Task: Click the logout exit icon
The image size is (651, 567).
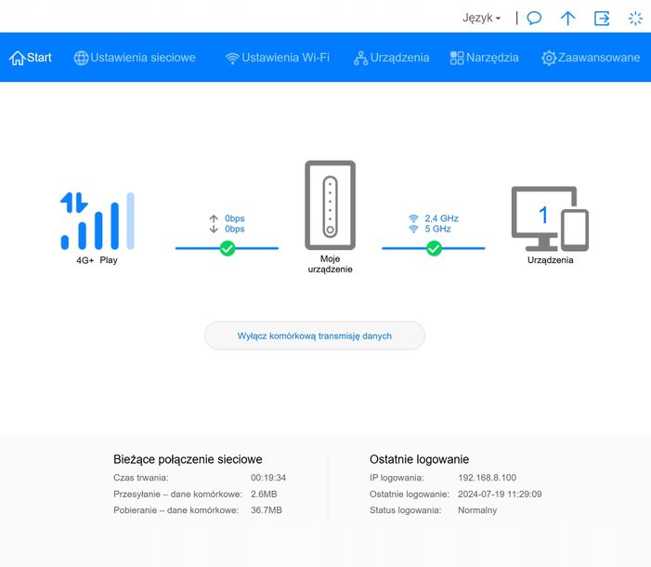Action: [x=602, y=18]
